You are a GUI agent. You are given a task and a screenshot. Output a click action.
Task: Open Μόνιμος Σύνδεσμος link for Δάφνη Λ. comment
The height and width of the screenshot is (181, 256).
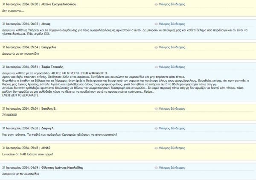[x=171, y=128]
